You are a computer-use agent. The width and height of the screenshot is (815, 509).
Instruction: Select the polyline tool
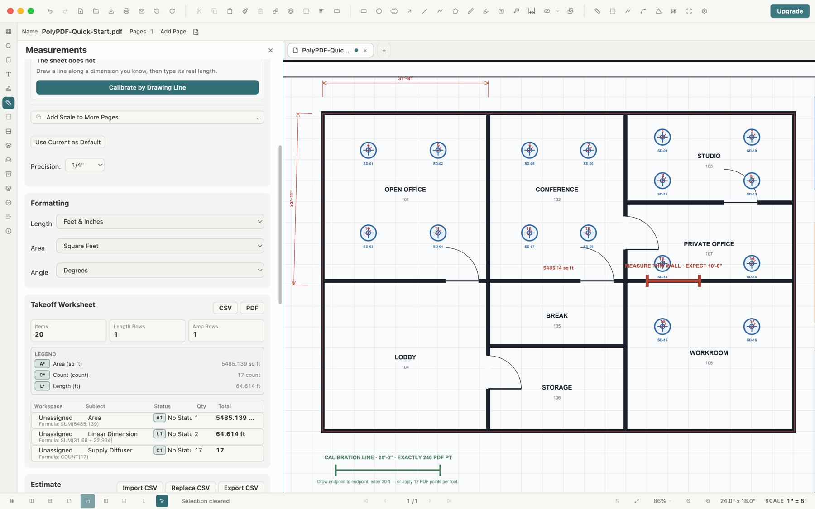click(440, 11)
